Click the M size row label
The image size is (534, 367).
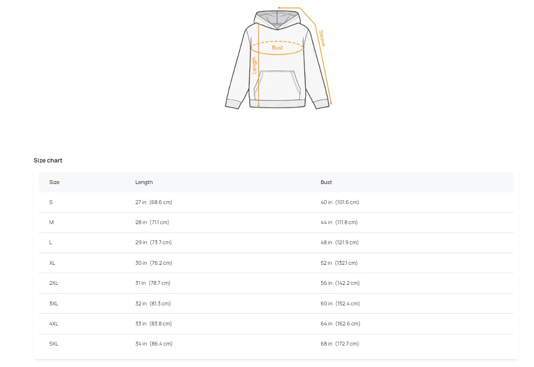point(51,222)
